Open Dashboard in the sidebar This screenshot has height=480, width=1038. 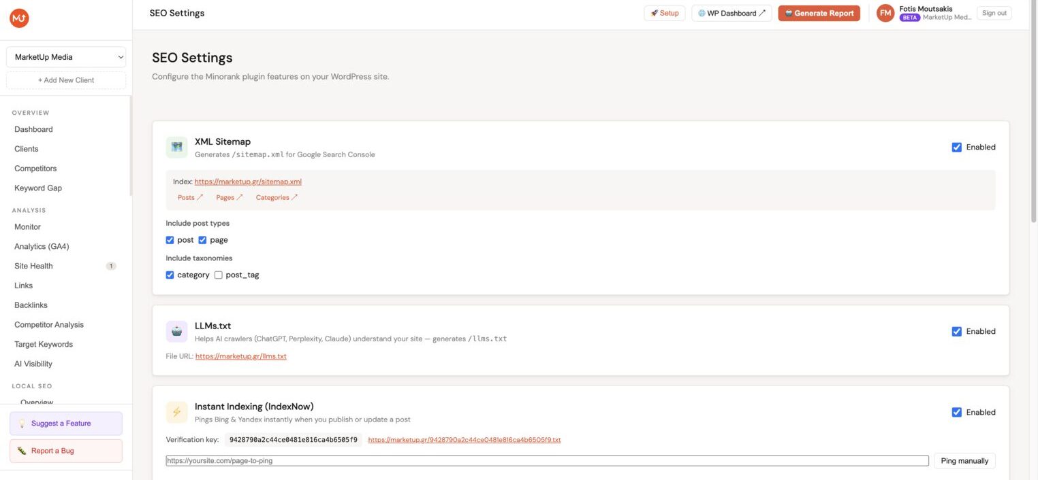33,129
